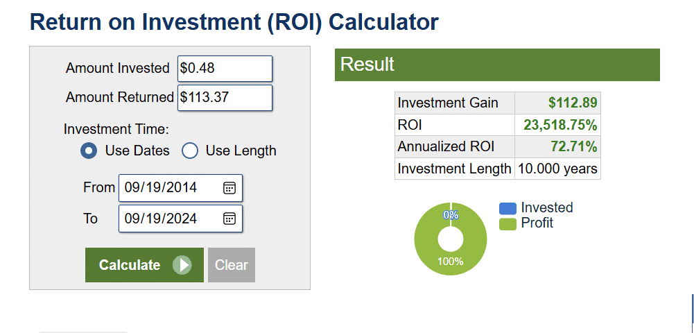Click the To date text 09/19/2024

pyautogui.click(x=161, y=219)
